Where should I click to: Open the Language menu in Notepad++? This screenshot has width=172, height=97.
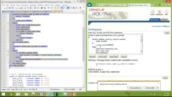33,5
